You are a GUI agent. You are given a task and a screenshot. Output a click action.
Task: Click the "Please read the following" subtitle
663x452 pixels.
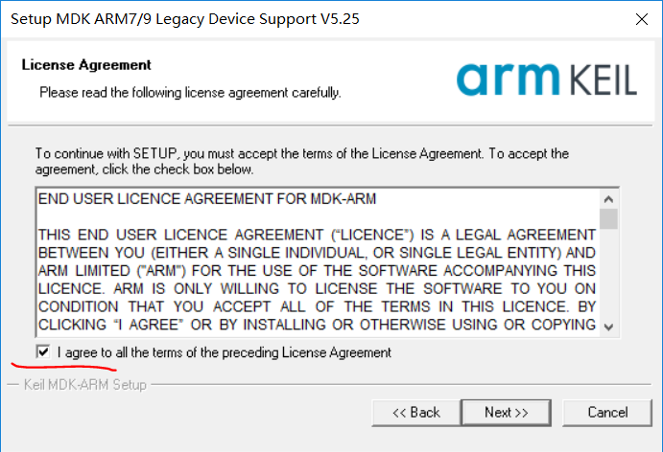click(x=190, y=93)
